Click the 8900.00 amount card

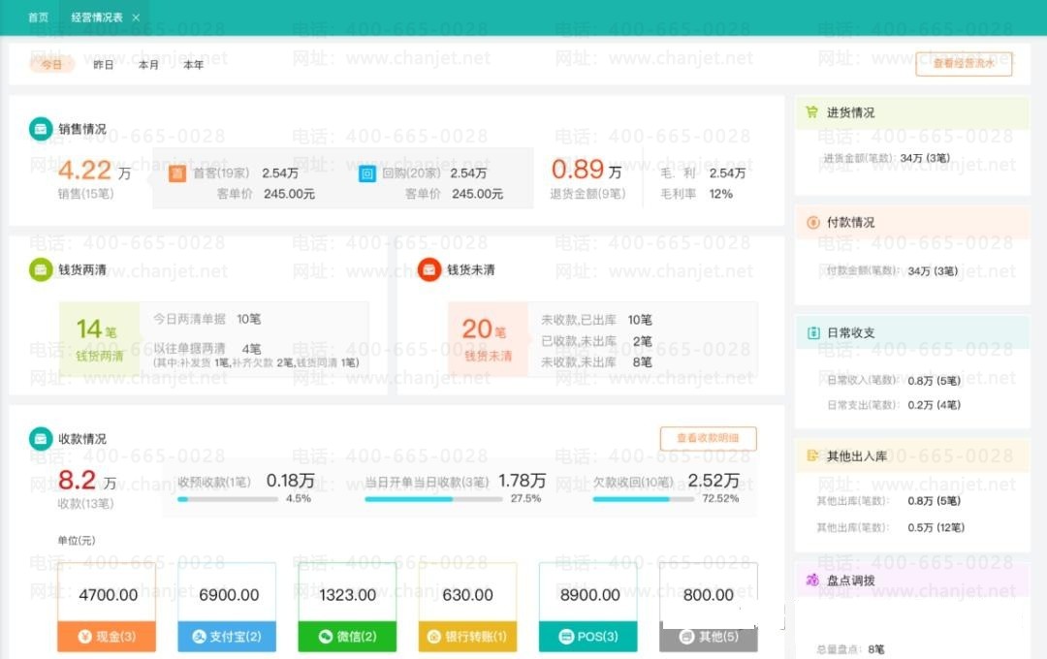point(588,592)
